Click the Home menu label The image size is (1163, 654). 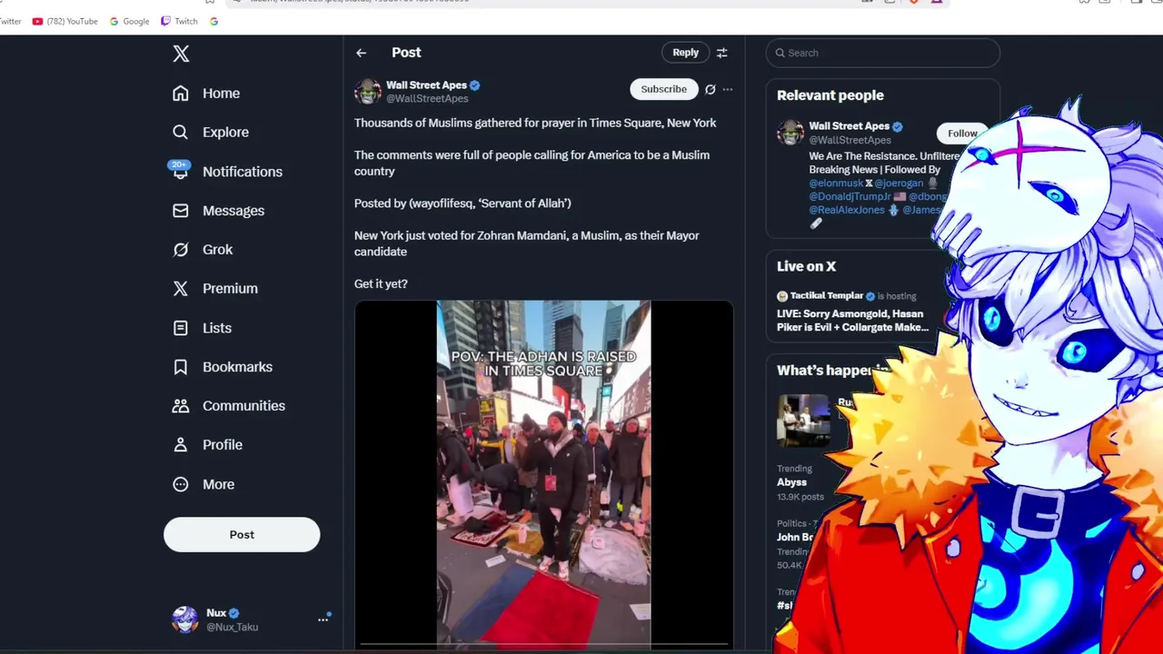[221, 94]
